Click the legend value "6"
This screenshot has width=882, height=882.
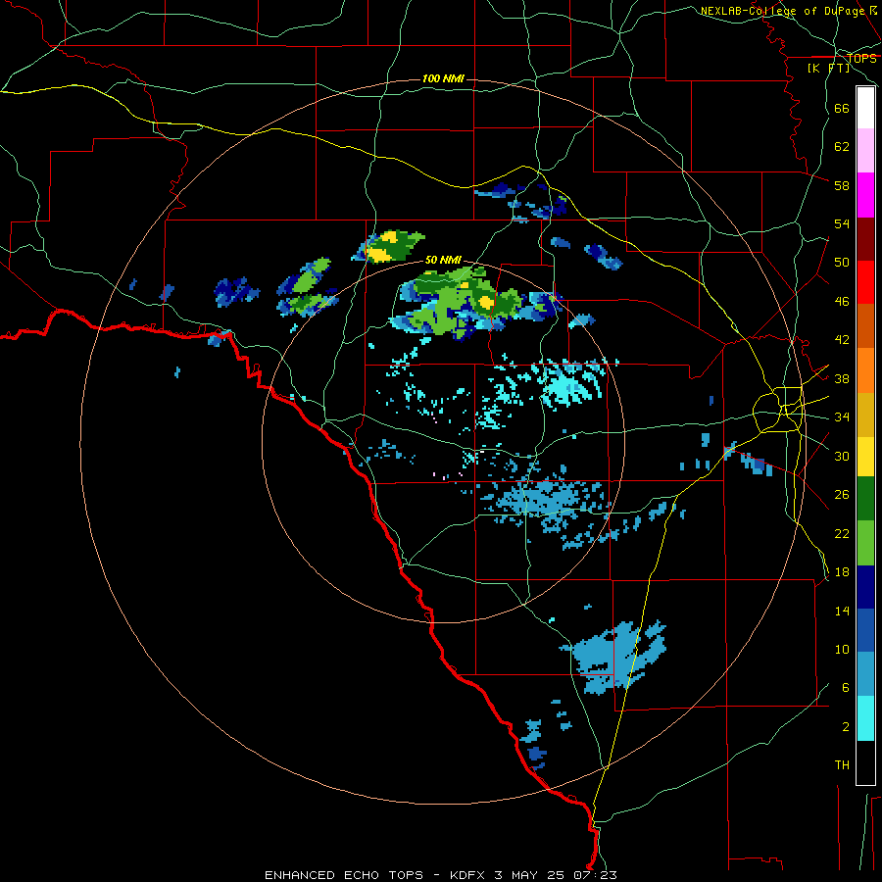(846, 688)
